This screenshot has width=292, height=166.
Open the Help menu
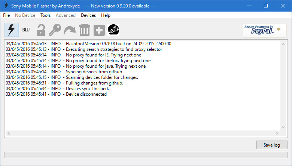click(106, 15)
